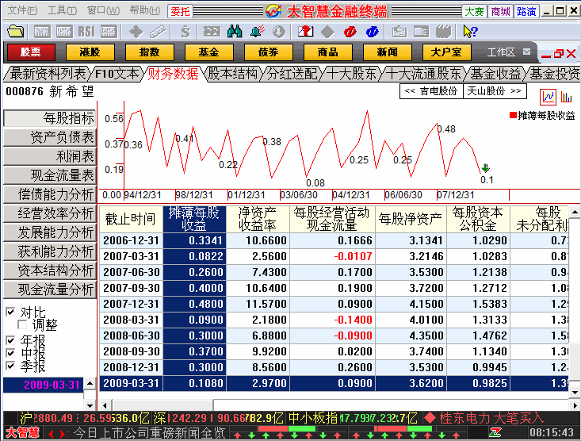Open the 工作区 dropdown
This screenshot has width=581, height=441.
[526, 52]
